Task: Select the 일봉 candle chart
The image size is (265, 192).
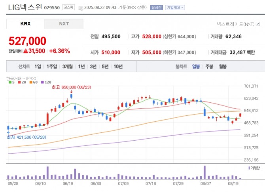Action: (196, 66)
